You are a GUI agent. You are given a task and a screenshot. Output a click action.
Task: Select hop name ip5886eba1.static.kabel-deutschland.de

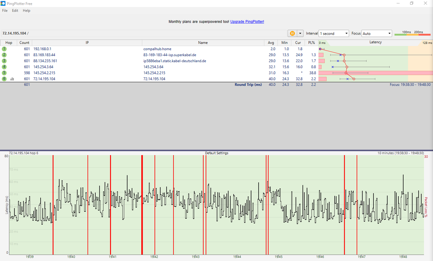175,61
